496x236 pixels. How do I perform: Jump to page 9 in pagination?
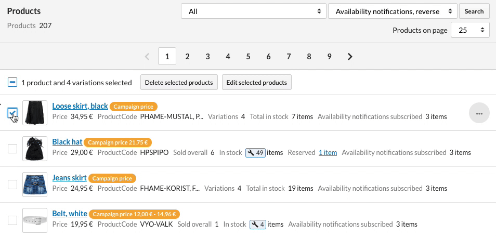(x=329, y=57)
